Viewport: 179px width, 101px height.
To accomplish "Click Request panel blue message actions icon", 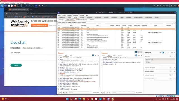I will click(x=93, y=56).
